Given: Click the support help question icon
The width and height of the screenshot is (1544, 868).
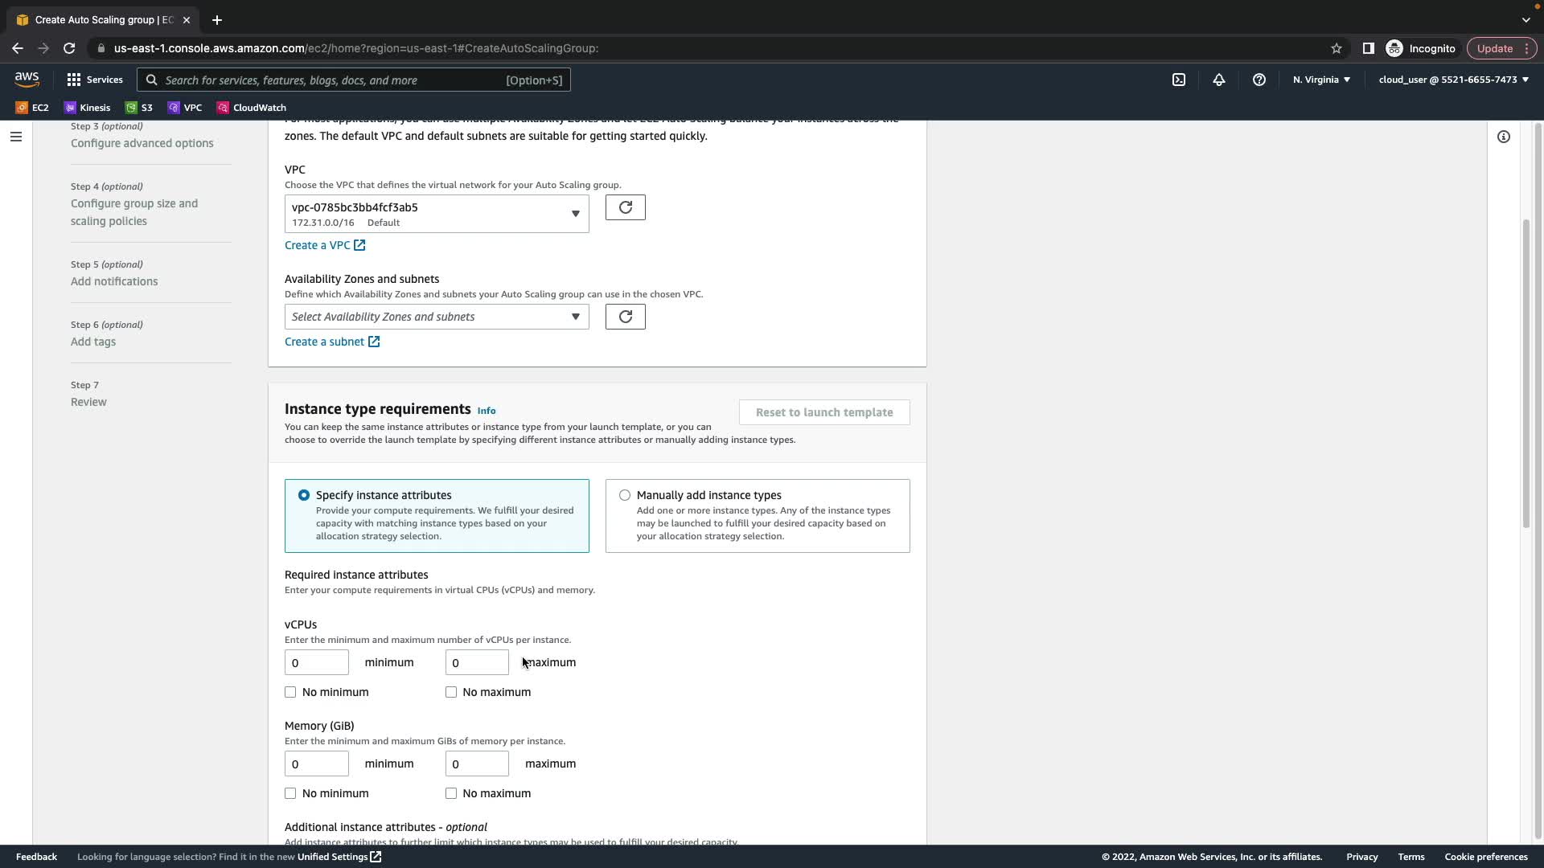Looking at the screenshot, I should click(x=1259, y=80).
